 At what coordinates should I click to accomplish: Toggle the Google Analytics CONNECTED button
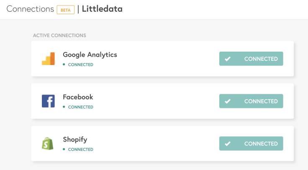pyautogui.click(x=251, y=59)
